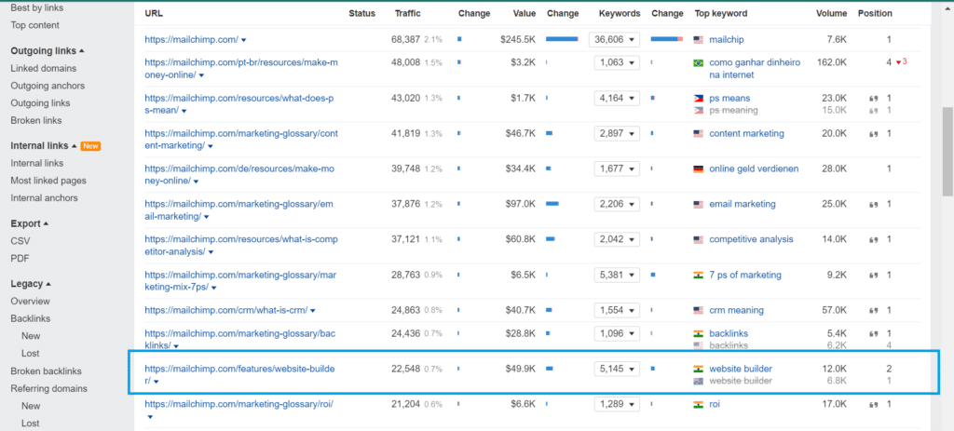Click the 162.0K volume cell
This screenshot has height=431, width=954.
click(831, 62)
